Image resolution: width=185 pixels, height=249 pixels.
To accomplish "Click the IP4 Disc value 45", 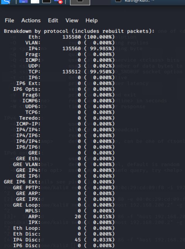I will [x=78, y=240].
